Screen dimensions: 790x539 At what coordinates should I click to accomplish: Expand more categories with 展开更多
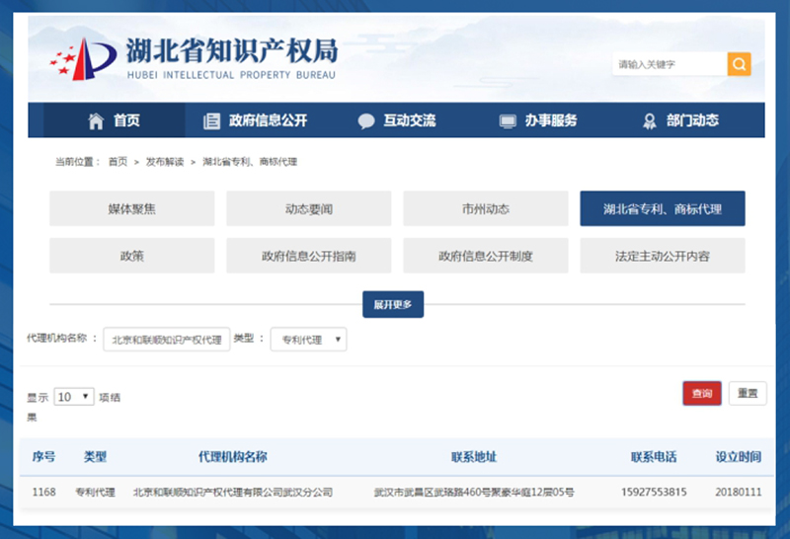pyautogui.click(x=393, y=304)
